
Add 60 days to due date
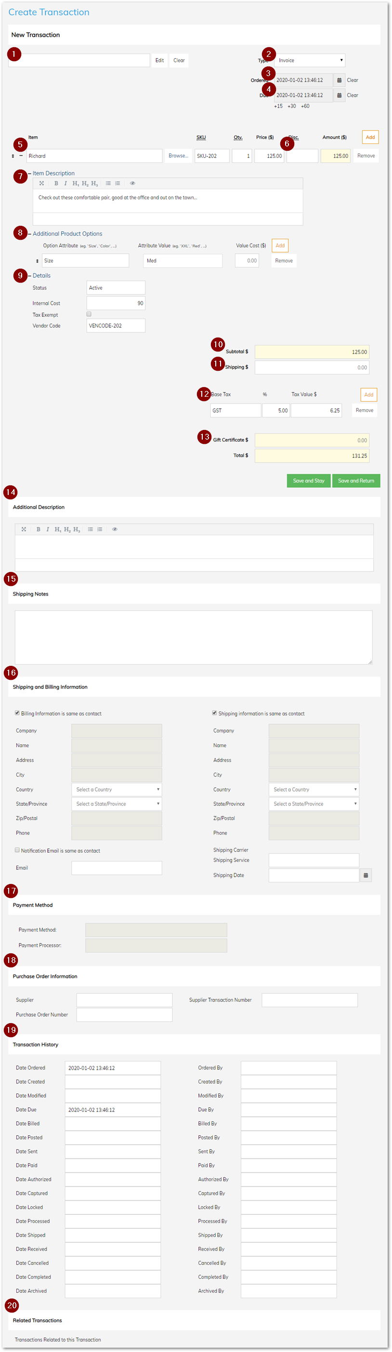coord(305,106)
